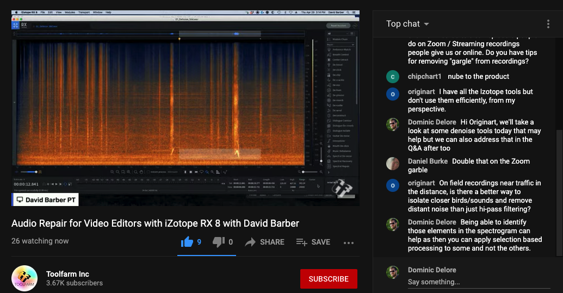Open live chat options three-dot menu
The image size is (563, 293).
(x=548, y=24)
